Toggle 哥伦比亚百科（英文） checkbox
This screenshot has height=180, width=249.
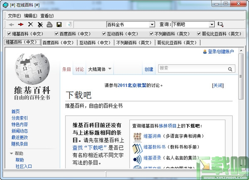199,34
